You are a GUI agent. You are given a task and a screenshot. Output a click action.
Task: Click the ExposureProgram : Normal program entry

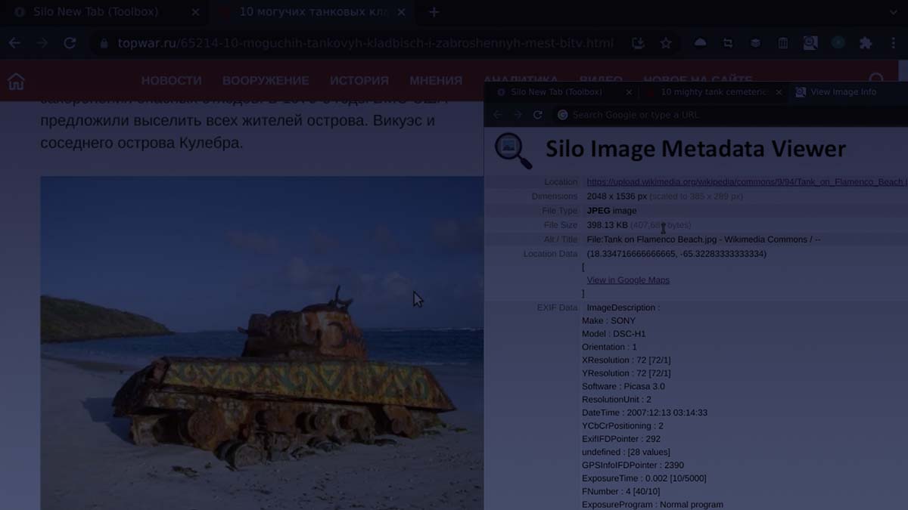[x=652, y=504]
